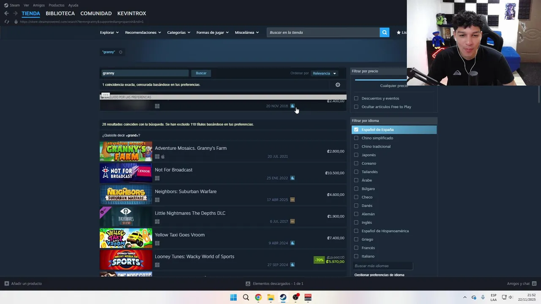Viewport: 541px width, 304px height.
Task: Reload the store page
Action: 6,22
